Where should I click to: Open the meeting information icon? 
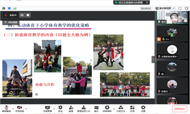(x=4, y=8)
